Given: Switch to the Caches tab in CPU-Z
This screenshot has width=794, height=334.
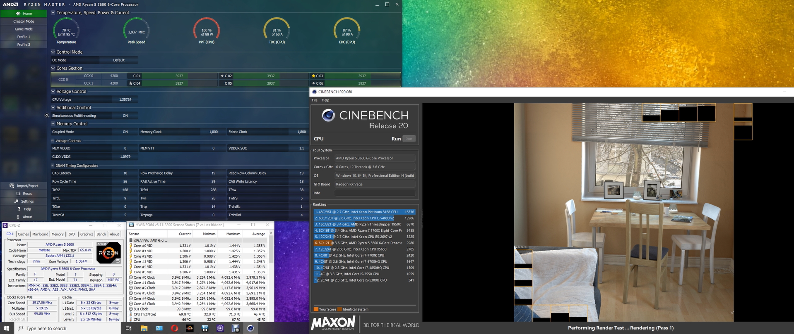Looking at the screenshot, I should pos(24,234).
